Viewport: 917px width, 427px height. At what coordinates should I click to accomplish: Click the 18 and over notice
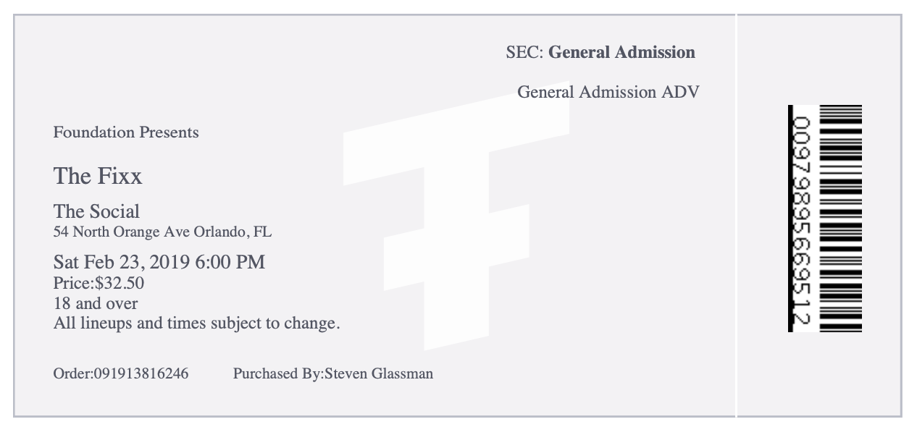click(x=96, y=303)
